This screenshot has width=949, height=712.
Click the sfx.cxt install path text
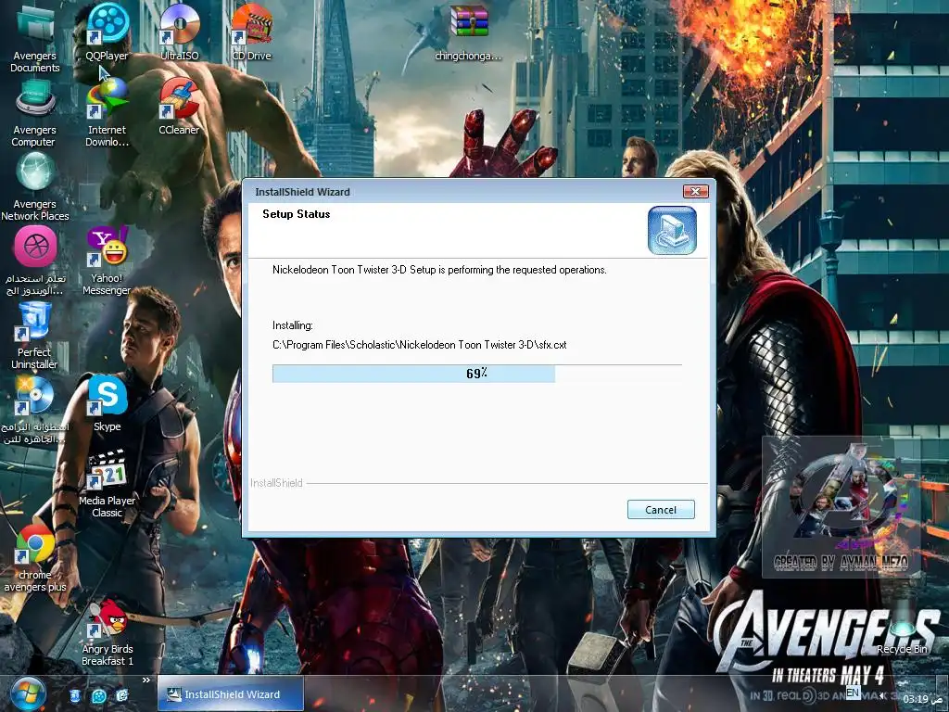(x=420, y=345)
